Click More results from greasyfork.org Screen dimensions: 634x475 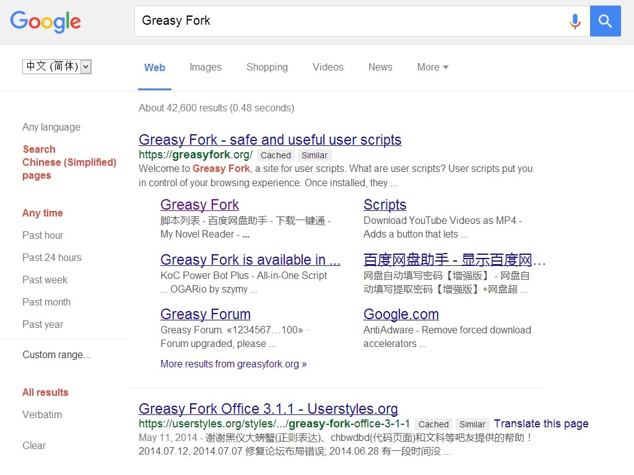click(233, 364)
